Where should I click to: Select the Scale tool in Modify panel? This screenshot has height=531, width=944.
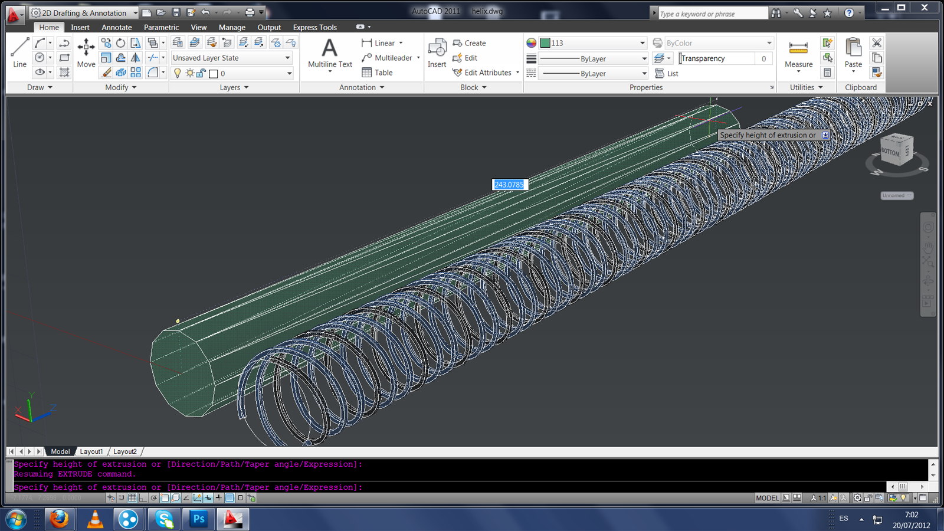[x=106, y=58]
